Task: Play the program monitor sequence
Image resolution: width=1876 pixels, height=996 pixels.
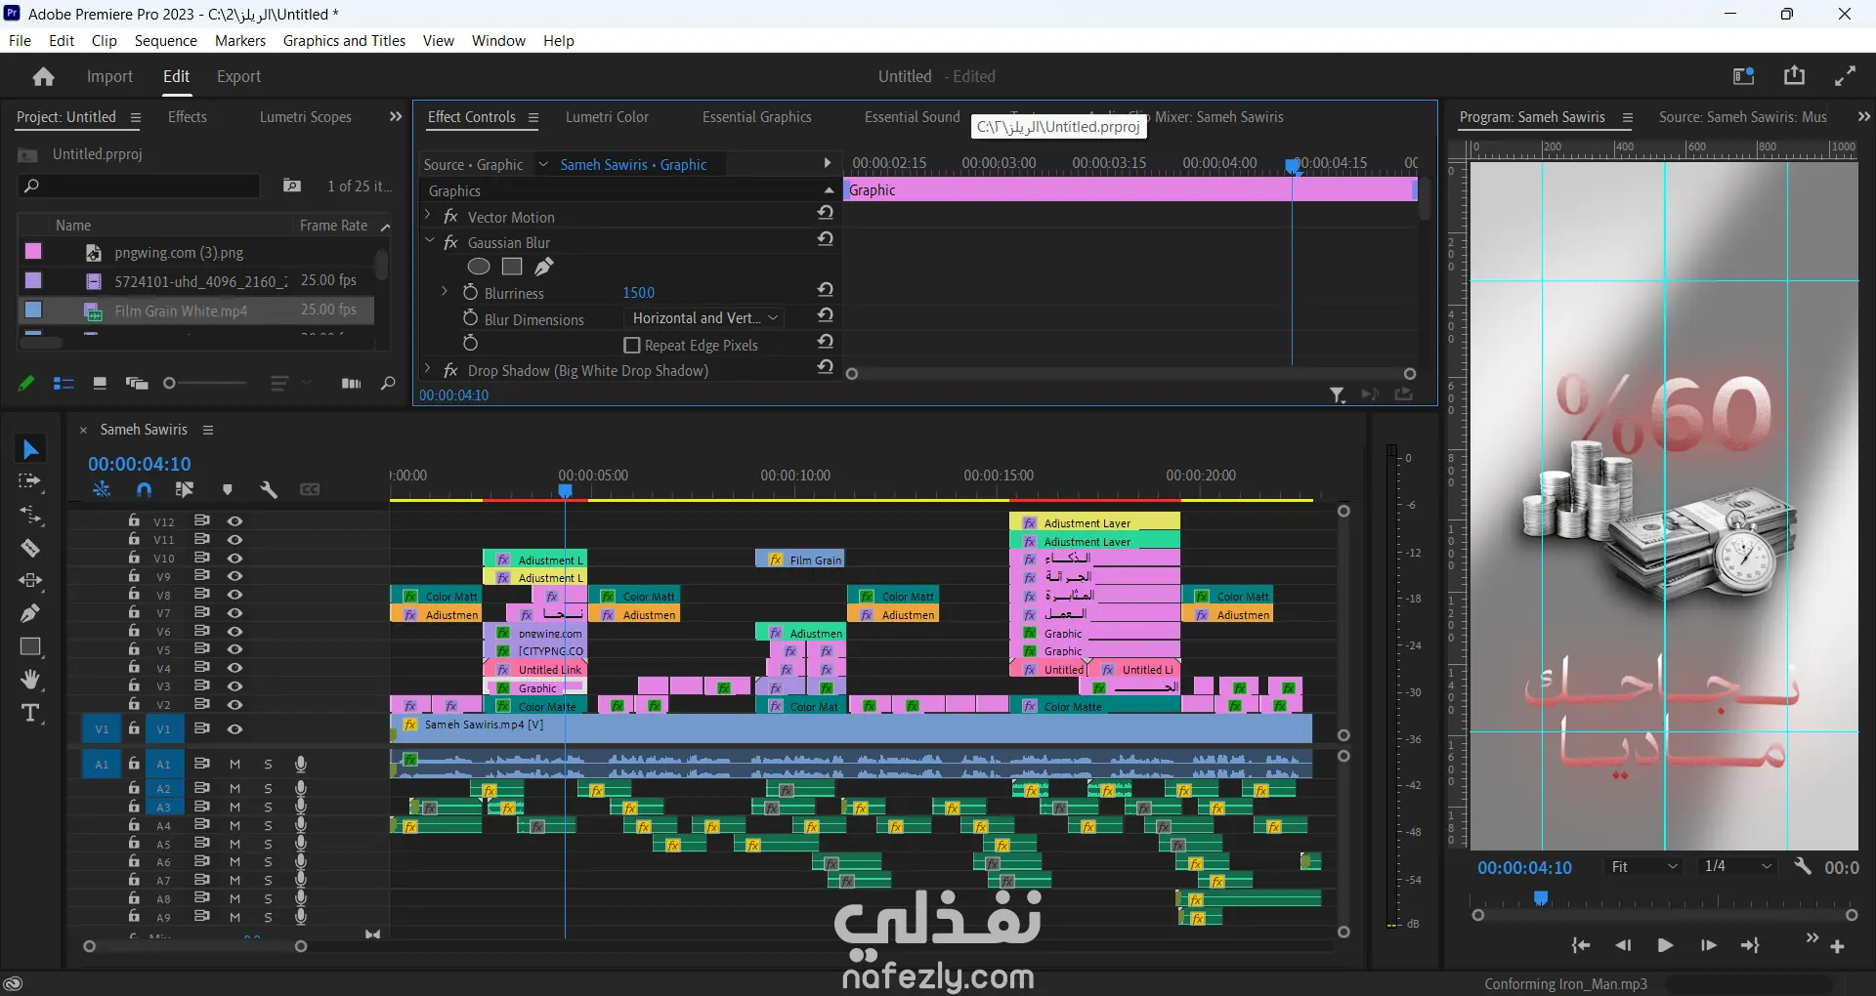Action: [x=1666, y=945]
